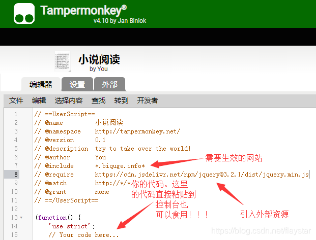Click the namespace URL http://tampermonkey.net/
The height and width of the screenshot is (240, 316).
coord(137,131)
